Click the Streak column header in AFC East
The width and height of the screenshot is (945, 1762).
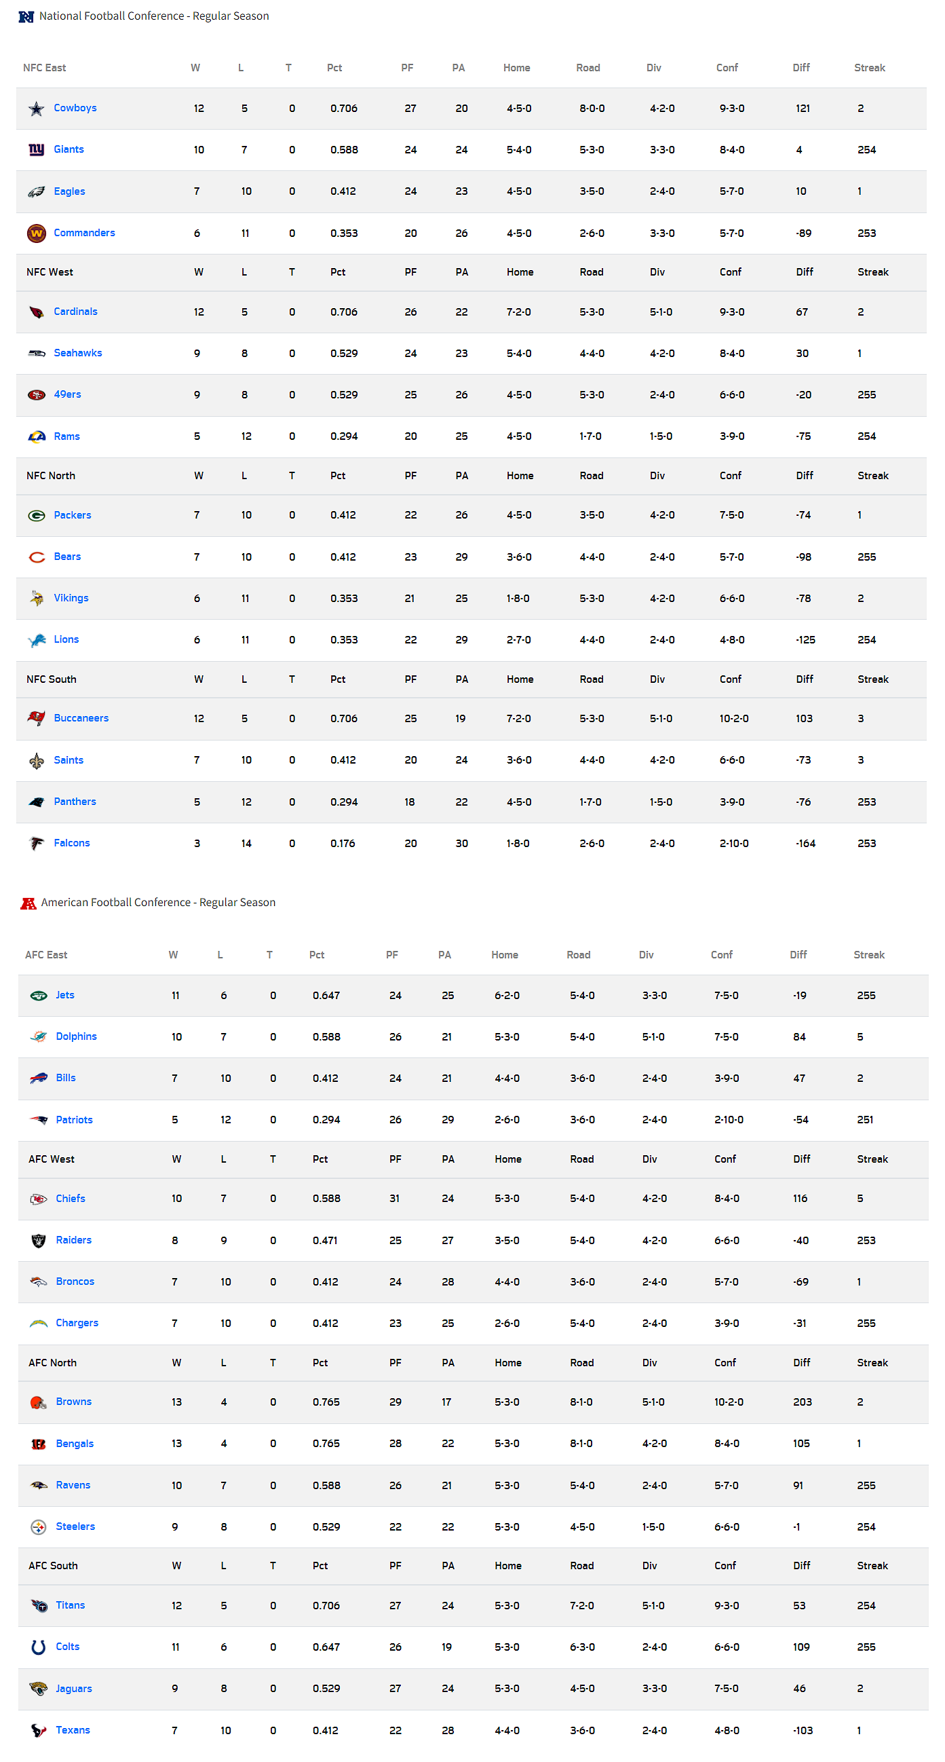[868, 956]
